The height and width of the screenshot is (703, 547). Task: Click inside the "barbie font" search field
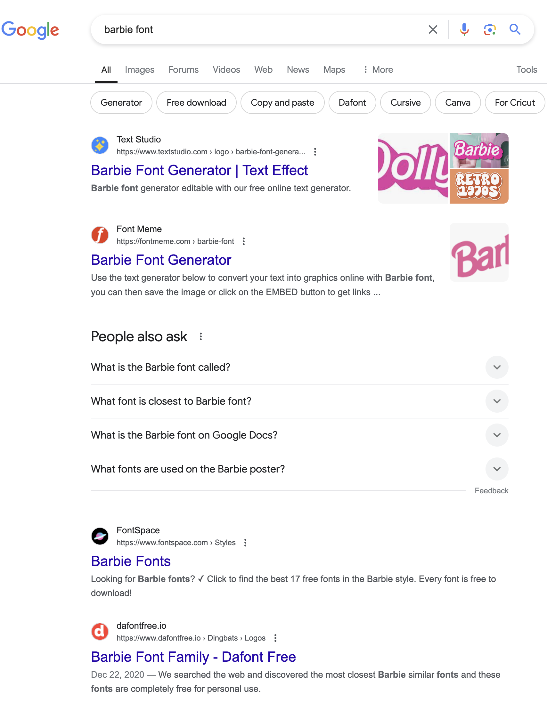click(257, 30)
